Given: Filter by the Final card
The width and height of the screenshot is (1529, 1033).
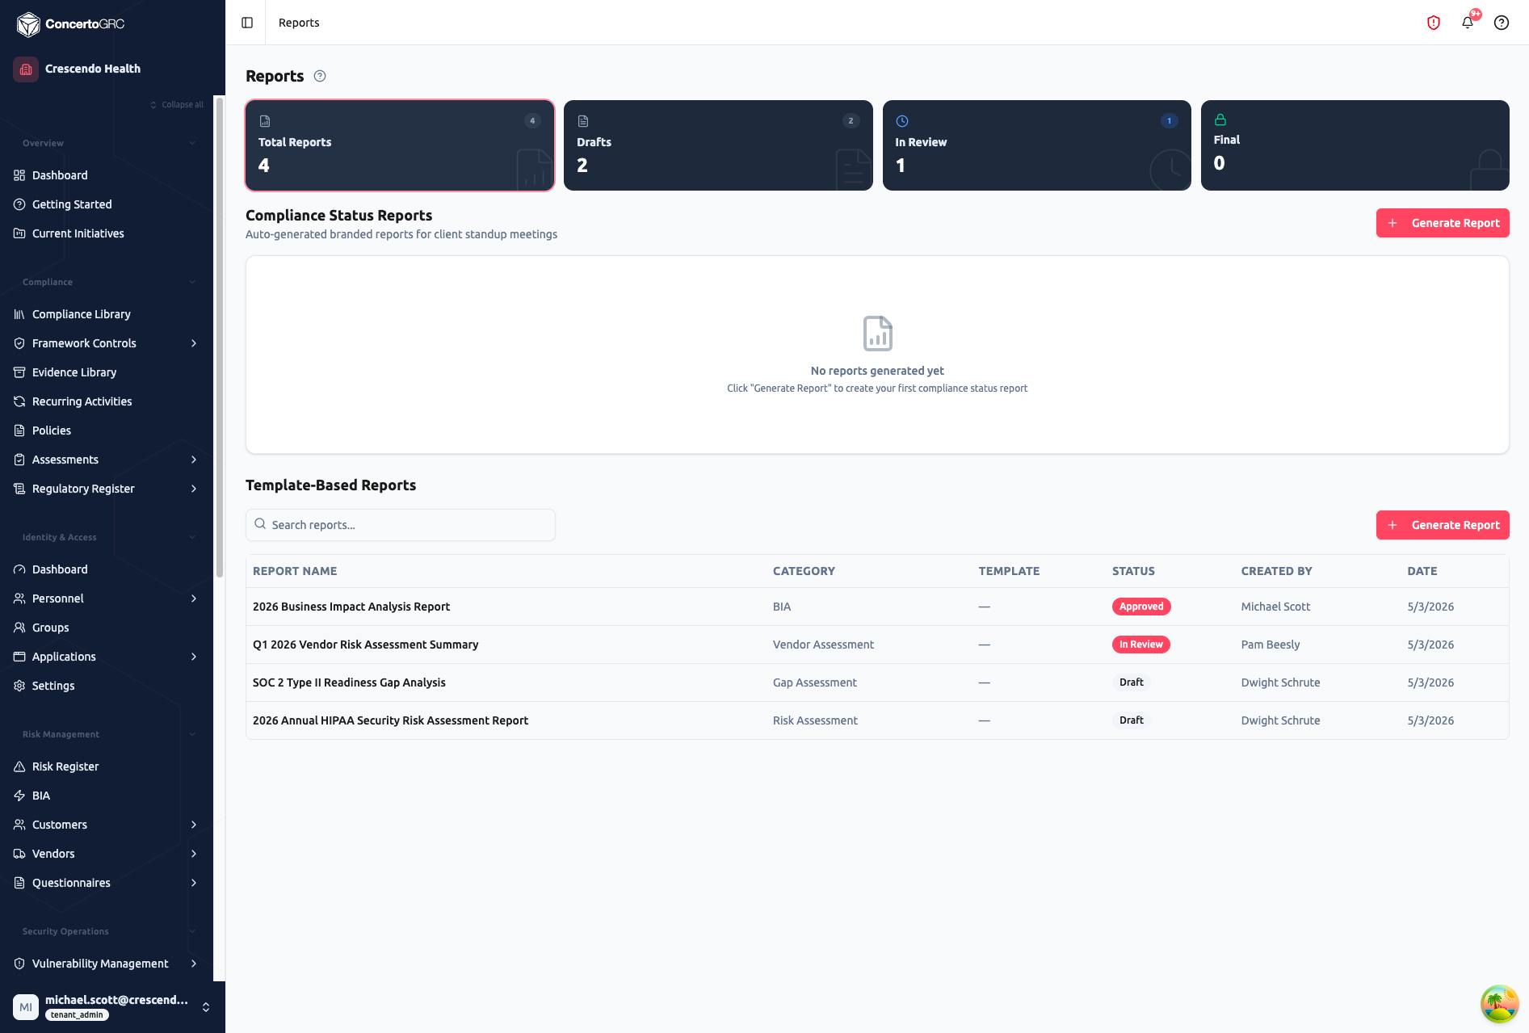Looking at the screenshot, I should click(1355, 145).
